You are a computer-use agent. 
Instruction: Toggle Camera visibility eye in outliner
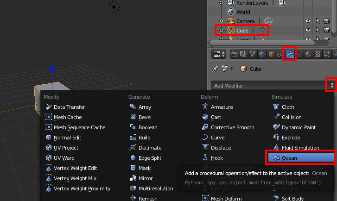tap(308, 21)
